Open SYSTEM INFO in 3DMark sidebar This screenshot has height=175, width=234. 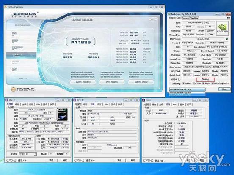click(17, 48)
